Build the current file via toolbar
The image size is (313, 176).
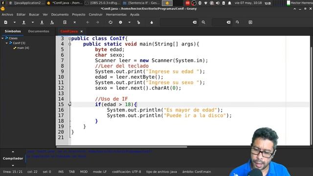[120, 22]
